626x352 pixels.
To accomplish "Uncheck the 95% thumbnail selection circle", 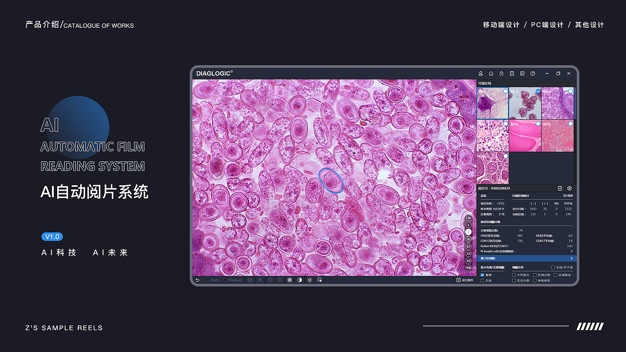I will tap(538, 91).
